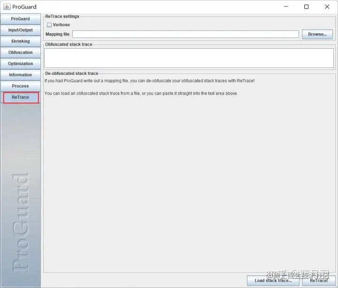Click the 'De-obfuscated stack trace' group title
The width and height of the screenshot is (338, 288).
(x=71, y=74)
